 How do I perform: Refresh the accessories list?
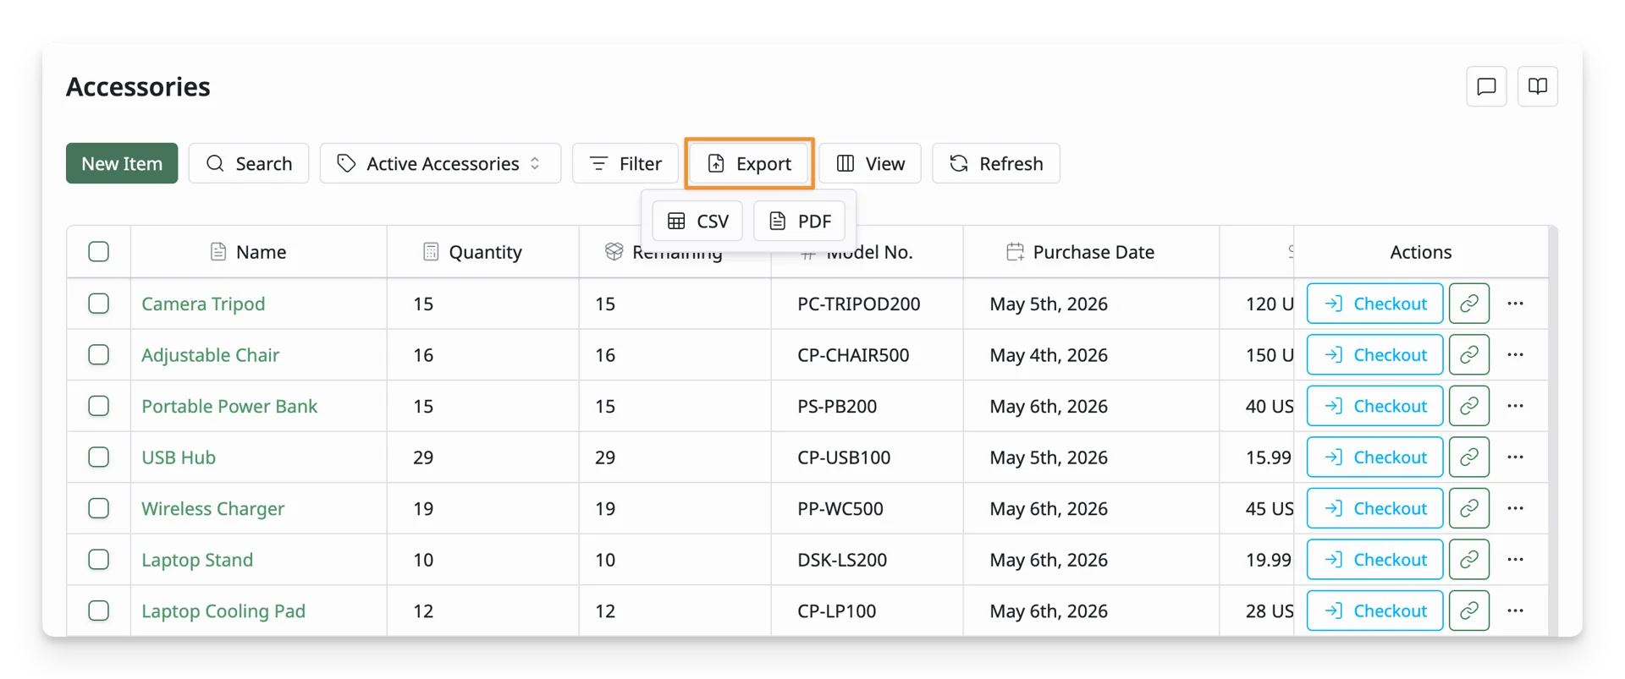996,163
